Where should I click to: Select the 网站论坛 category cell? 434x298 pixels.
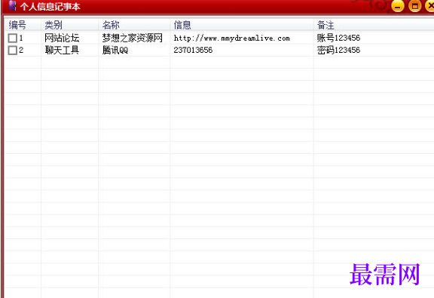coord(62,38)
